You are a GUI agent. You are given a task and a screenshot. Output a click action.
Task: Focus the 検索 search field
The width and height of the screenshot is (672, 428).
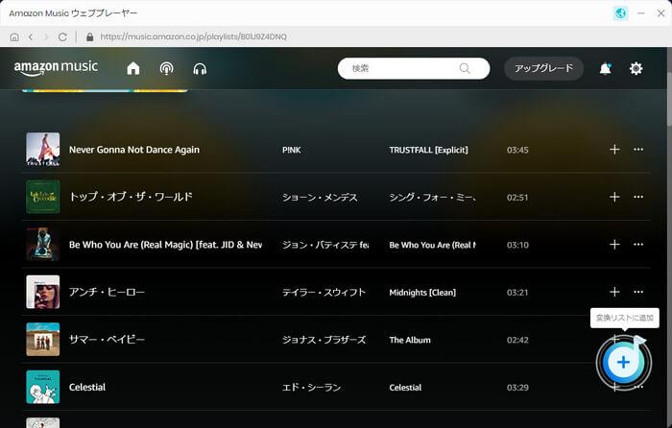[414, 68]
